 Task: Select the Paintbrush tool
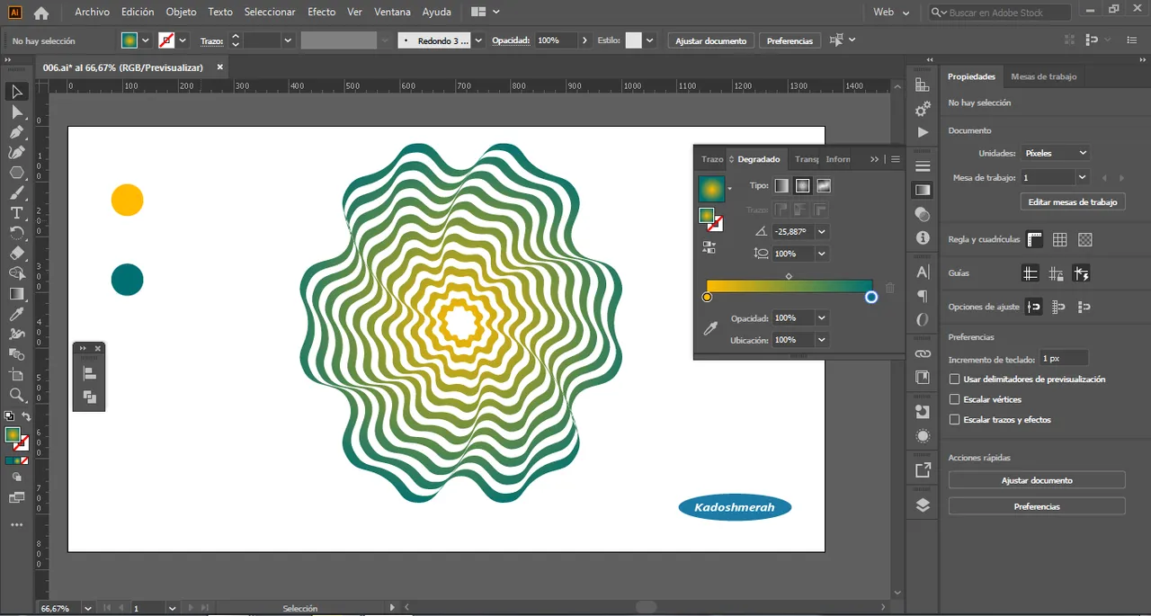16,193
